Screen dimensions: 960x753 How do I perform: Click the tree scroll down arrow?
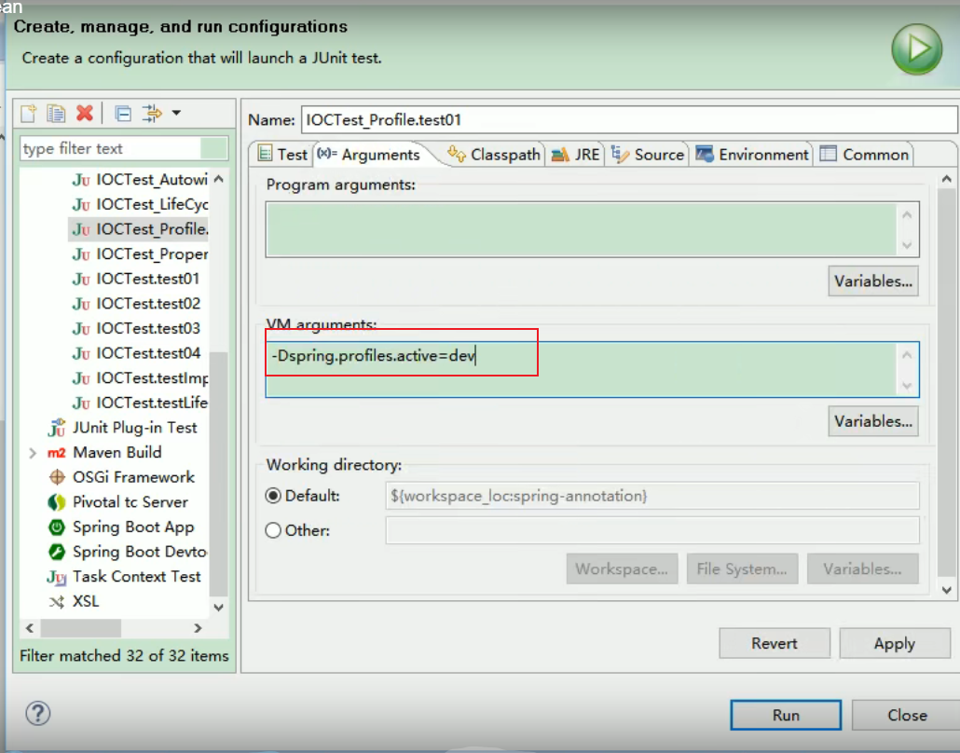click(219, 607)
